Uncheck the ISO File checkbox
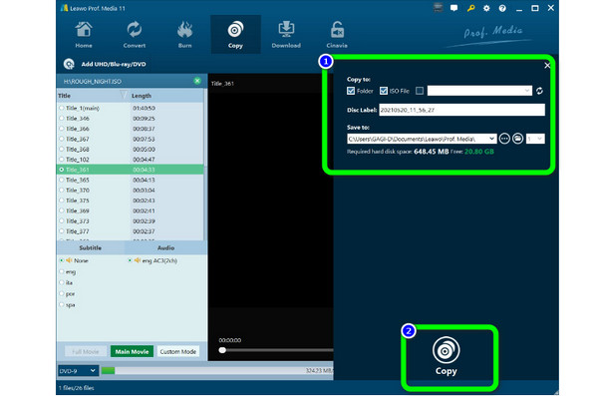Viewport: 598px width, 396px height. tap(384, 91)
